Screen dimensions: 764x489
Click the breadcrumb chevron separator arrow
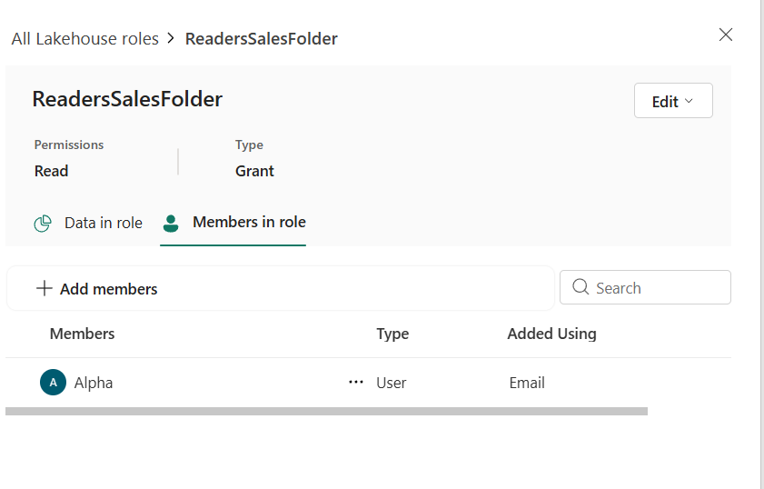click(171, 38)
